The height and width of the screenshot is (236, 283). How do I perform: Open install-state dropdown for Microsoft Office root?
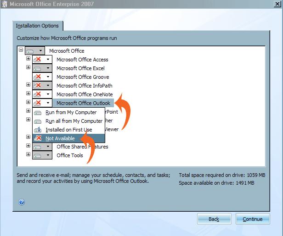35,50
